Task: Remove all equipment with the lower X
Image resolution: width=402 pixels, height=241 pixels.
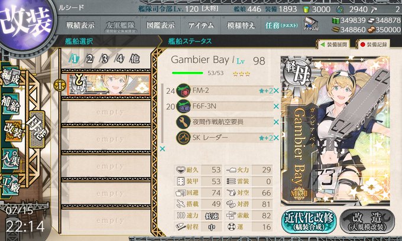Action: tap(163, 149)
